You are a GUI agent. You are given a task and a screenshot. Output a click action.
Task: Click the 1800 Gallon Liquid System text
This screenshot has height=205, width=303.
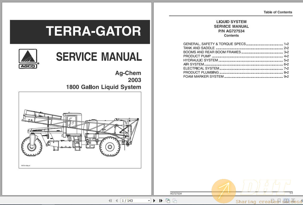(104, 87)
